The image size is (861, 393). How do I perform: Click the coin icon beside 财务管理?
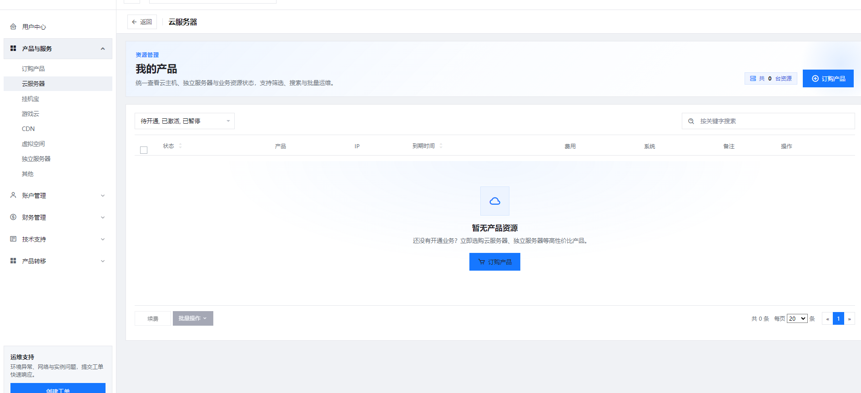13,217
